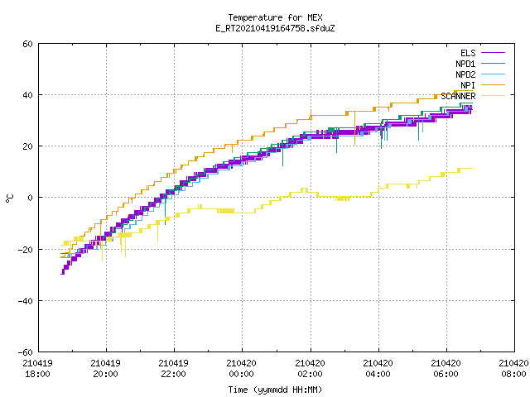The width and height of the screenshot is (530, 397).
Task: Click the y-axis label 20
Action: (27, 146)
